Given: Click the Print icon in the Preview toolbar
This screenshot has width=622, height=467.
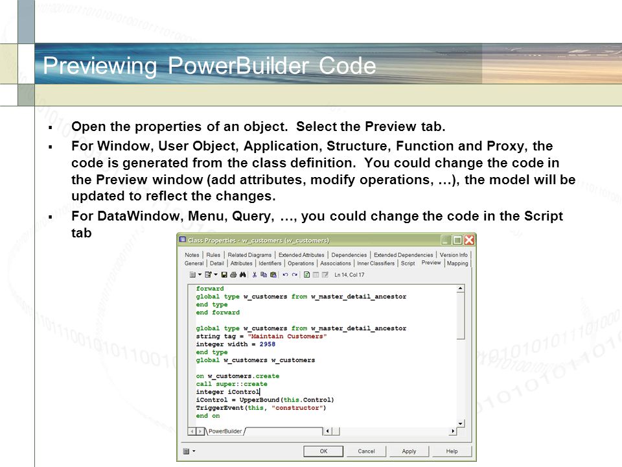Looking at the screenshot, I should click(233, 274).
